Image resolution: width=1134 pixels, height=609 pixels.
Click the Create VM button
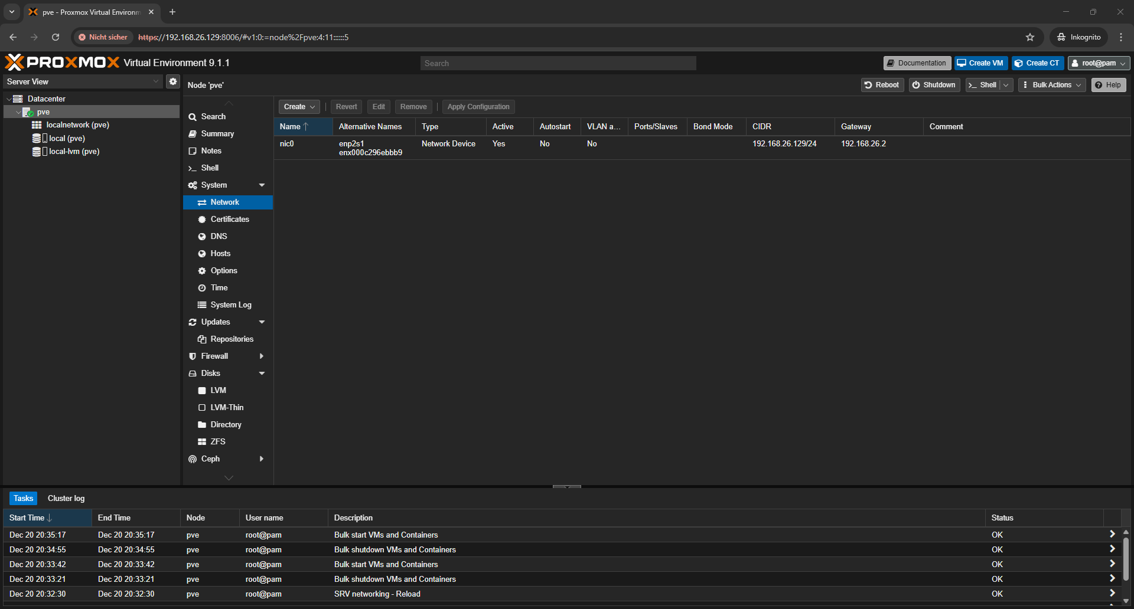coord(980,63)
